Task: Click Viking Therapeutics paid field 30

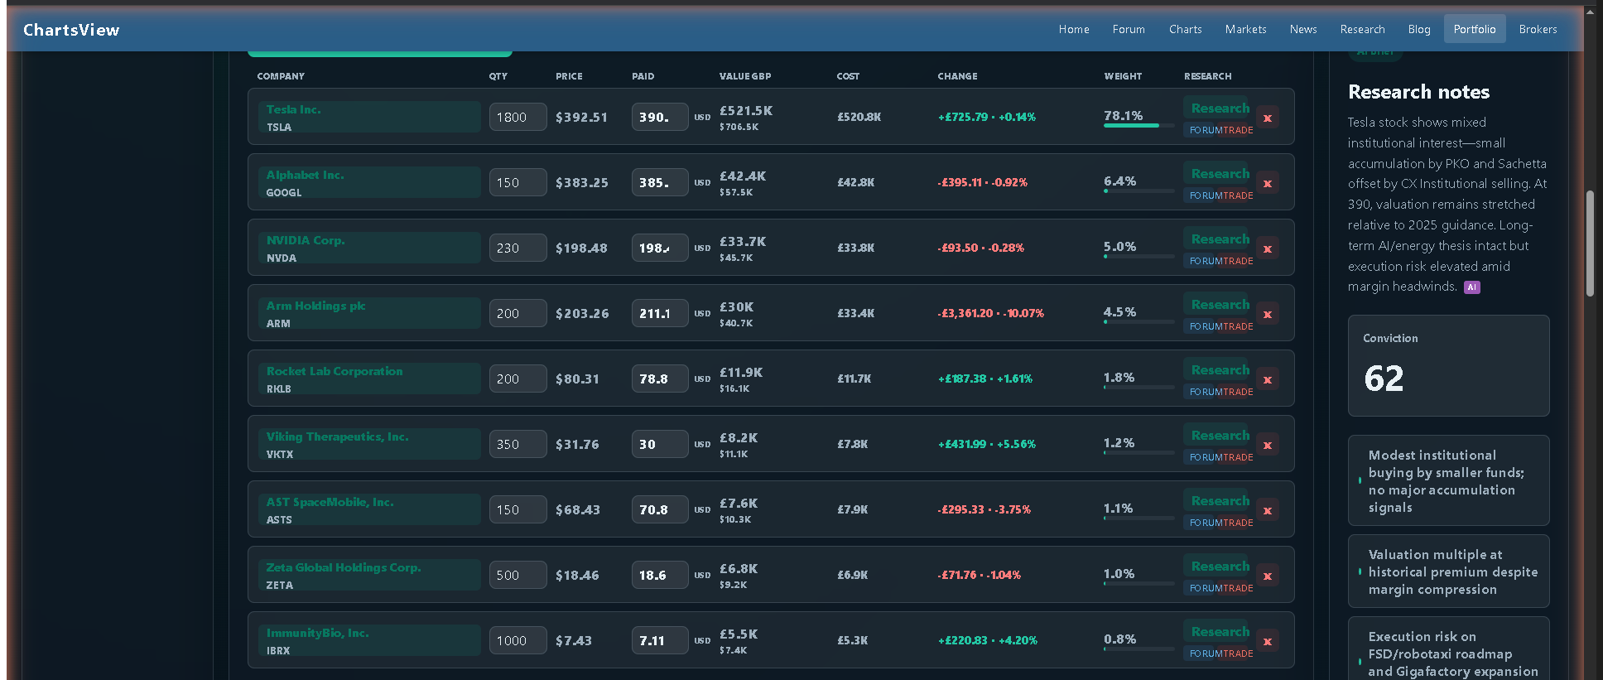Action: click(x=660, y=444)
